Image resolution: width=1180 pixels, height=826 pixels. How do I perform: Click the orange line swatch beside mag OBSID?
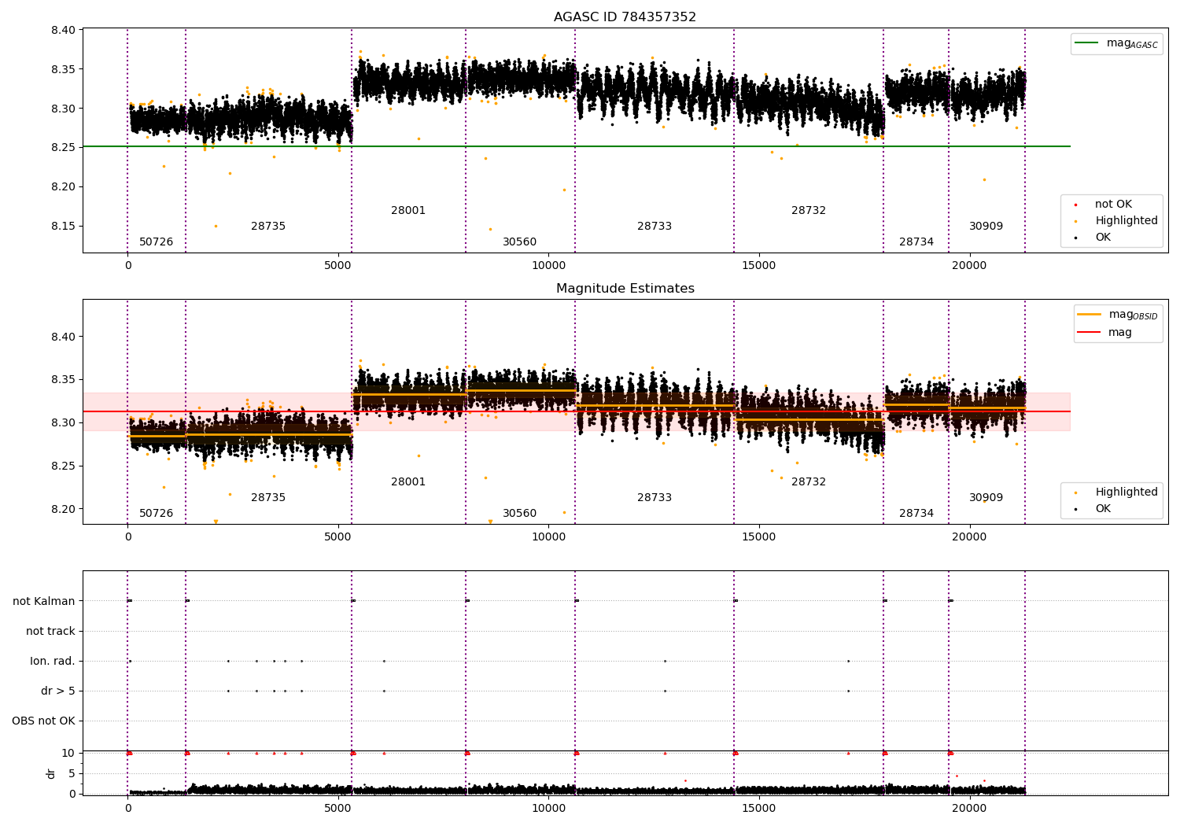tap(1089, 315)
